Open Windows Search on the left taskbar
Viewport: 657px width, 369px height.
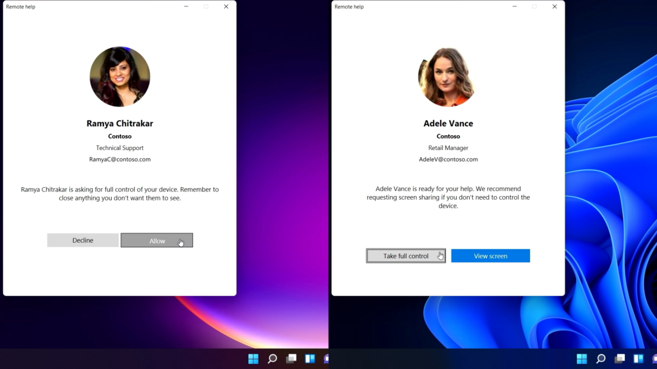coord(272,359)
